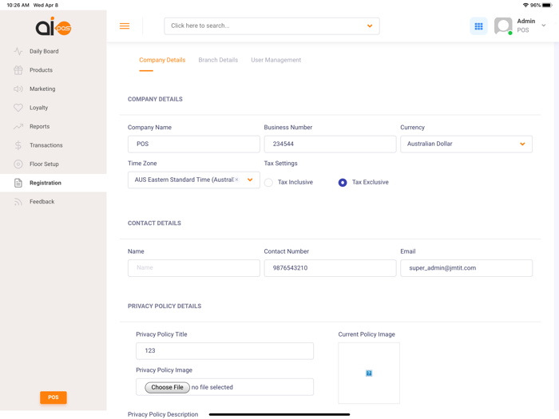559x419 pixels.
Task: Switch to the Branch Details tab
Action: tap(218, 60)
